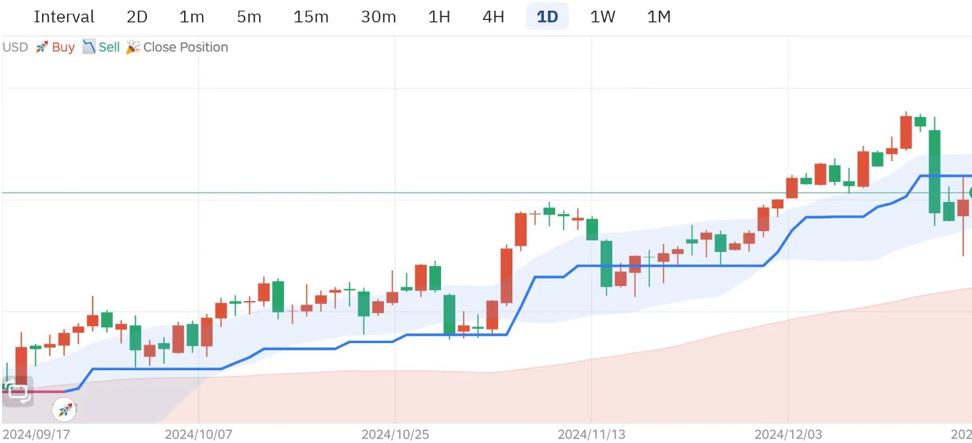Click the 2024/11/13 date on time axis

(x=592, y=434)
